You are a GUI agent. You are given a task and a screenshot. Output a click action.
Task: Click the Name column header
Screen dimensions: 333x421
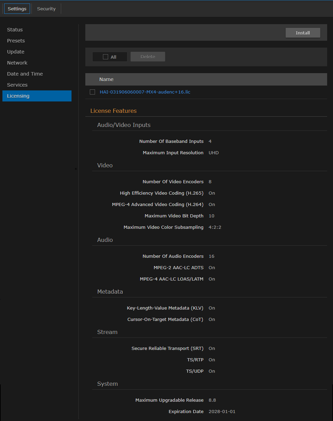tap(106, 79)
